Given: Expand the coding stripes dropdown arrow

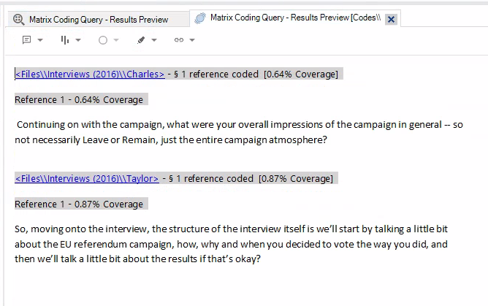Looking at the screenshot, I should pyautogui.click(x=78, y=40).
